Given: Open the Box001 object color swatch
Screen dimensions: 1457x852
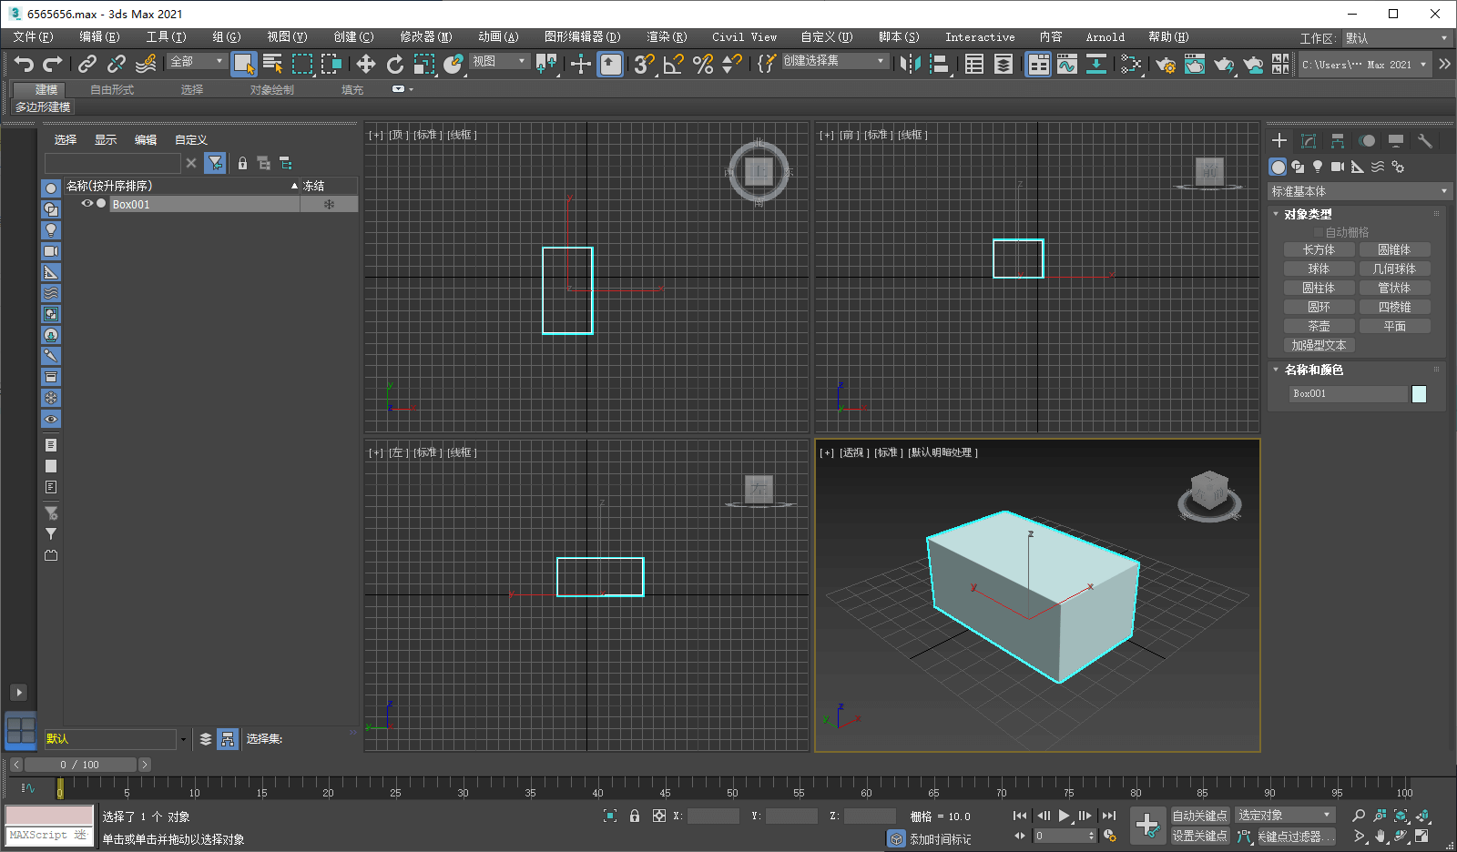Looking at the screenshot, I should pos(1419,394).
